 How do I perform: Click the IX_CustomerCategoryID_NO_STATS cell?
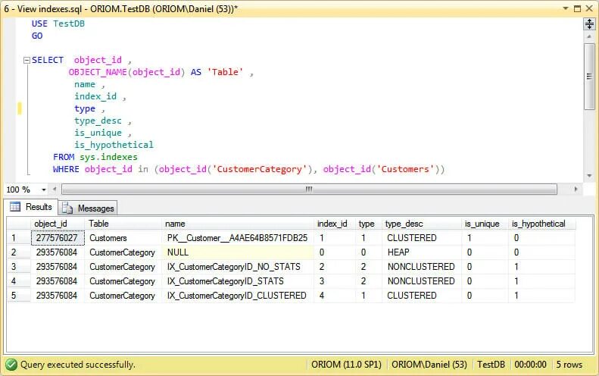coord(238,267)
